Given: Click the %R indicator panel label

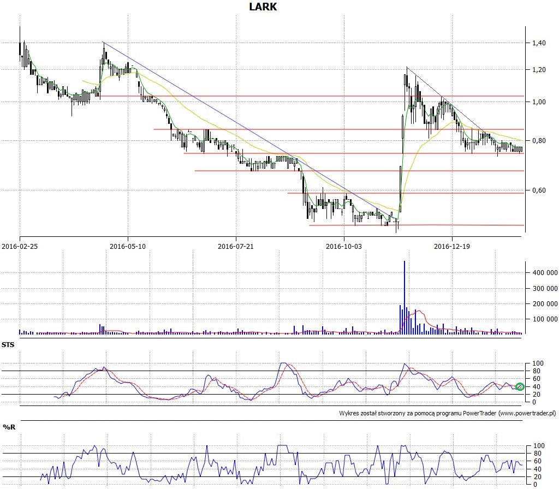Looking at the screenshot, I should [x=9, y=427].
